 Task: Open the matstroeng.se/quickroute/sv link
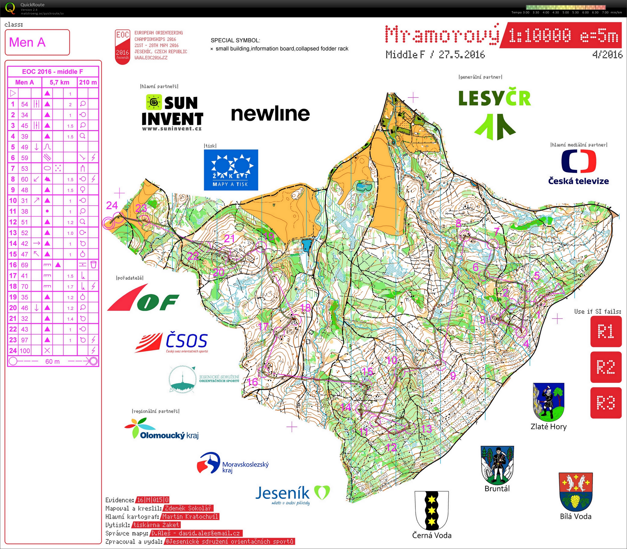click(42, 13)
